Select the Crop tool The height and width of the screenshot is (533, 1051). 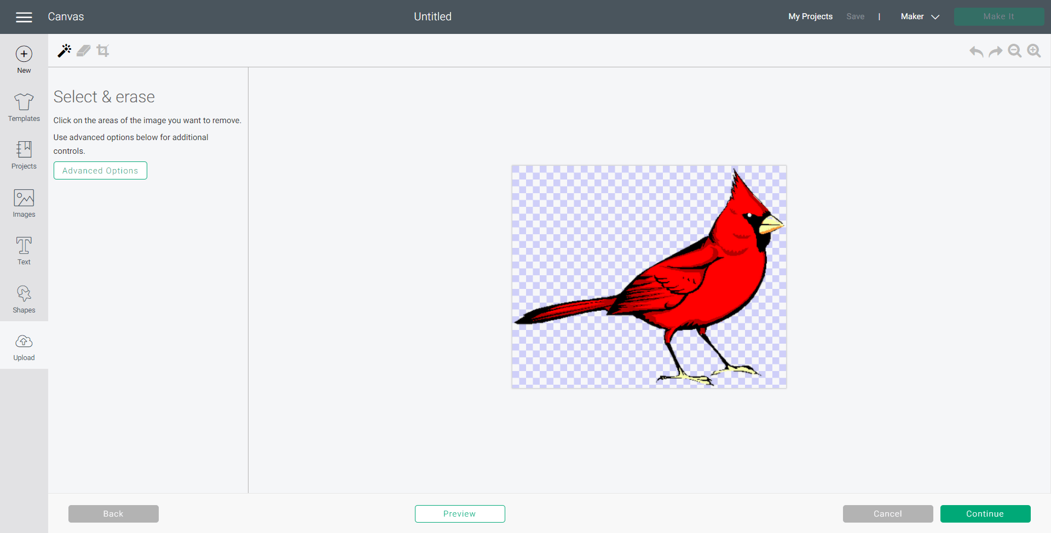tap(102, 50)
